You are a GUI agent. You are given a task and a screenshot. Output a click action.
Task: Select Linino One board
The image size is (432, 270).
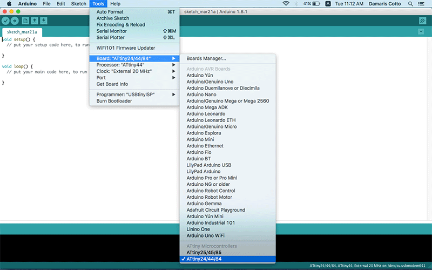(227, 229)
